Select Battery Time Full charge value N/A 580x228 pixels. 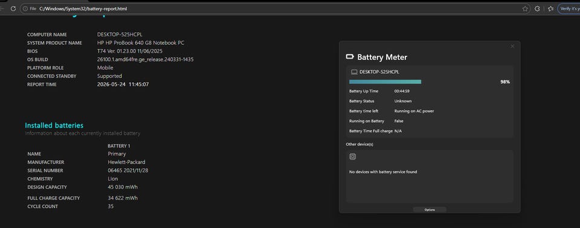pyautogui.click(x=398, y=131)
